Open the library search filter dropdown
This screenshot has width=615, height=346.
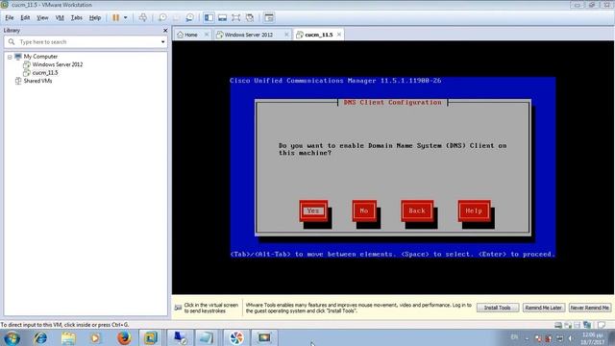coord(163,42)
